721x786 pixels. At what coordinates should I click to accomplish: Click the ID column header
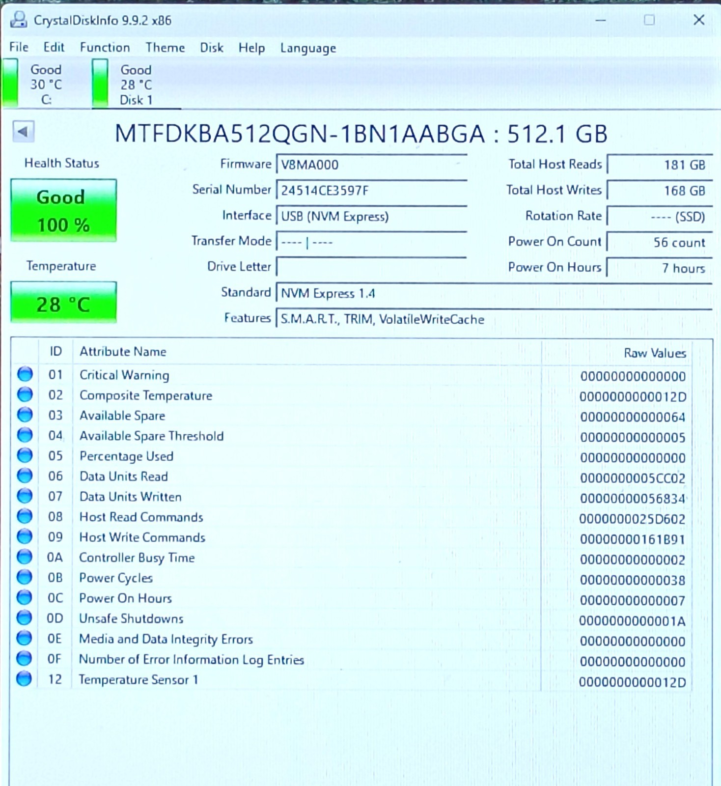click(55, 351)
